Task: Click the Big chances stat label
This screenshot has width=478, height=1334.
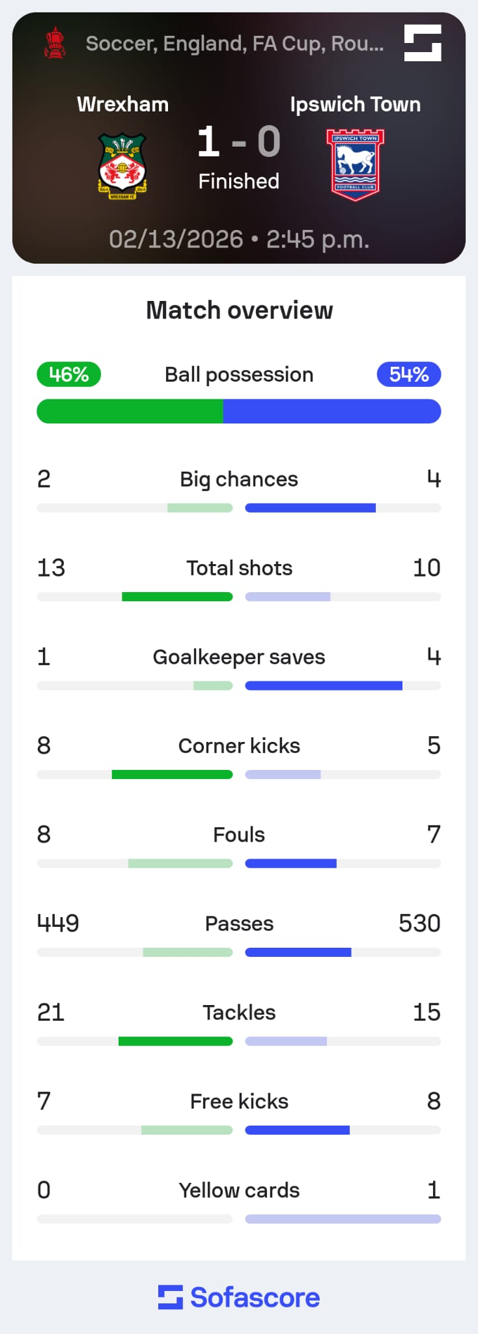Action: (x=239, y=479)
